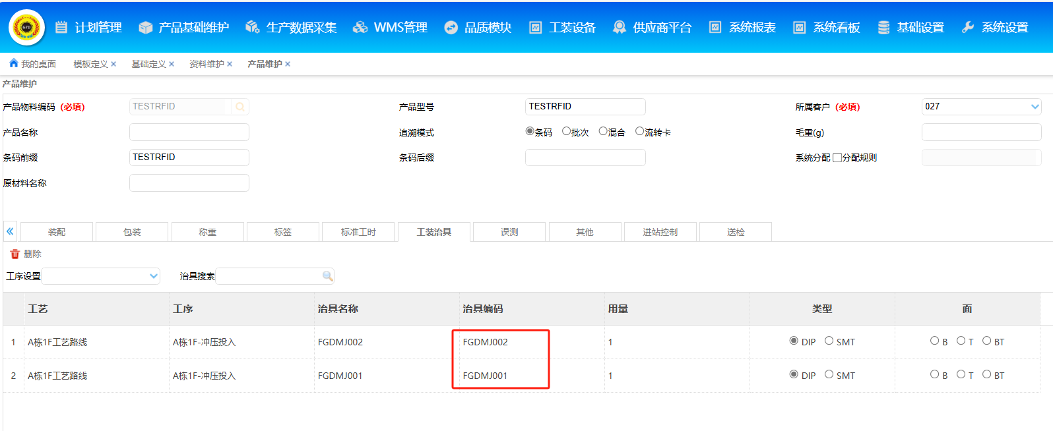
Task: Expand the 所属客户 dropdown showing 027
Action: click(x=1035, y=107)
